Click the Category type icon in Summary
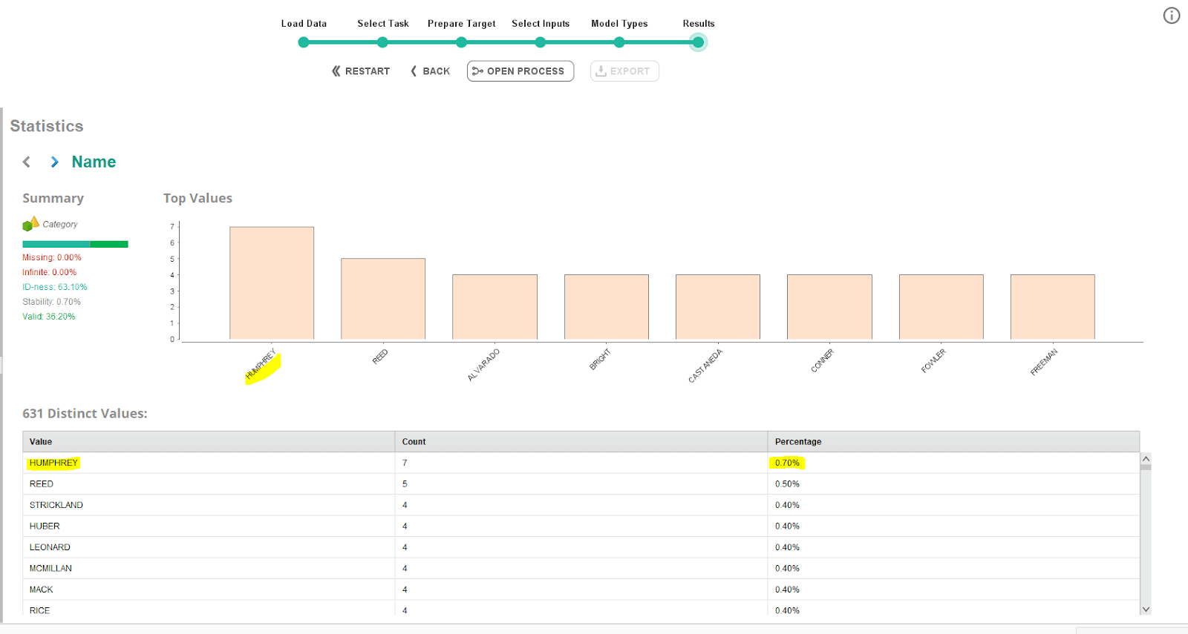Image resolution: width=1188 pixels, height=634 pixels. coord(30,224)
